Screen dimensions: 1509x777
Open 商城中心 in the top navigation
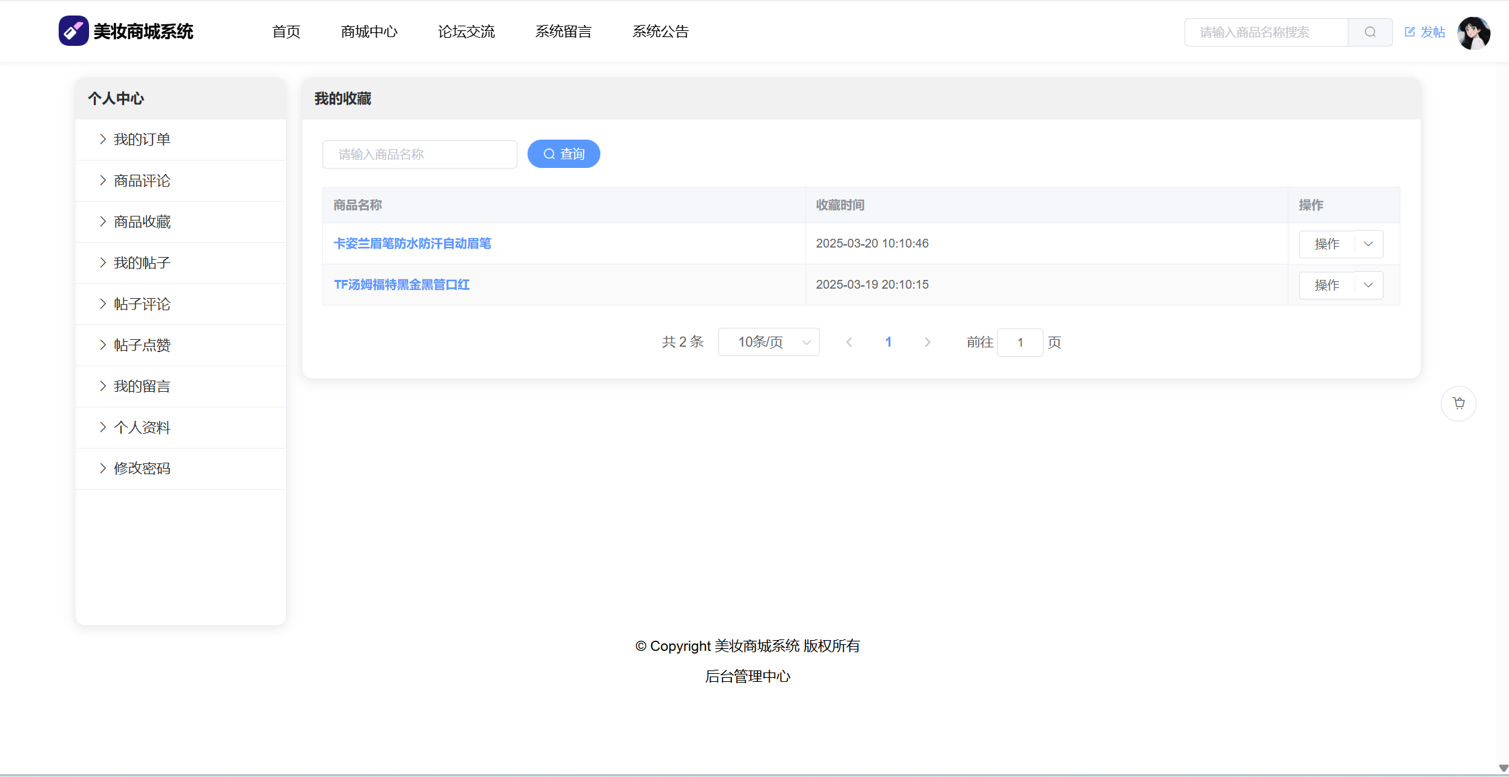[x=369, y=32]
